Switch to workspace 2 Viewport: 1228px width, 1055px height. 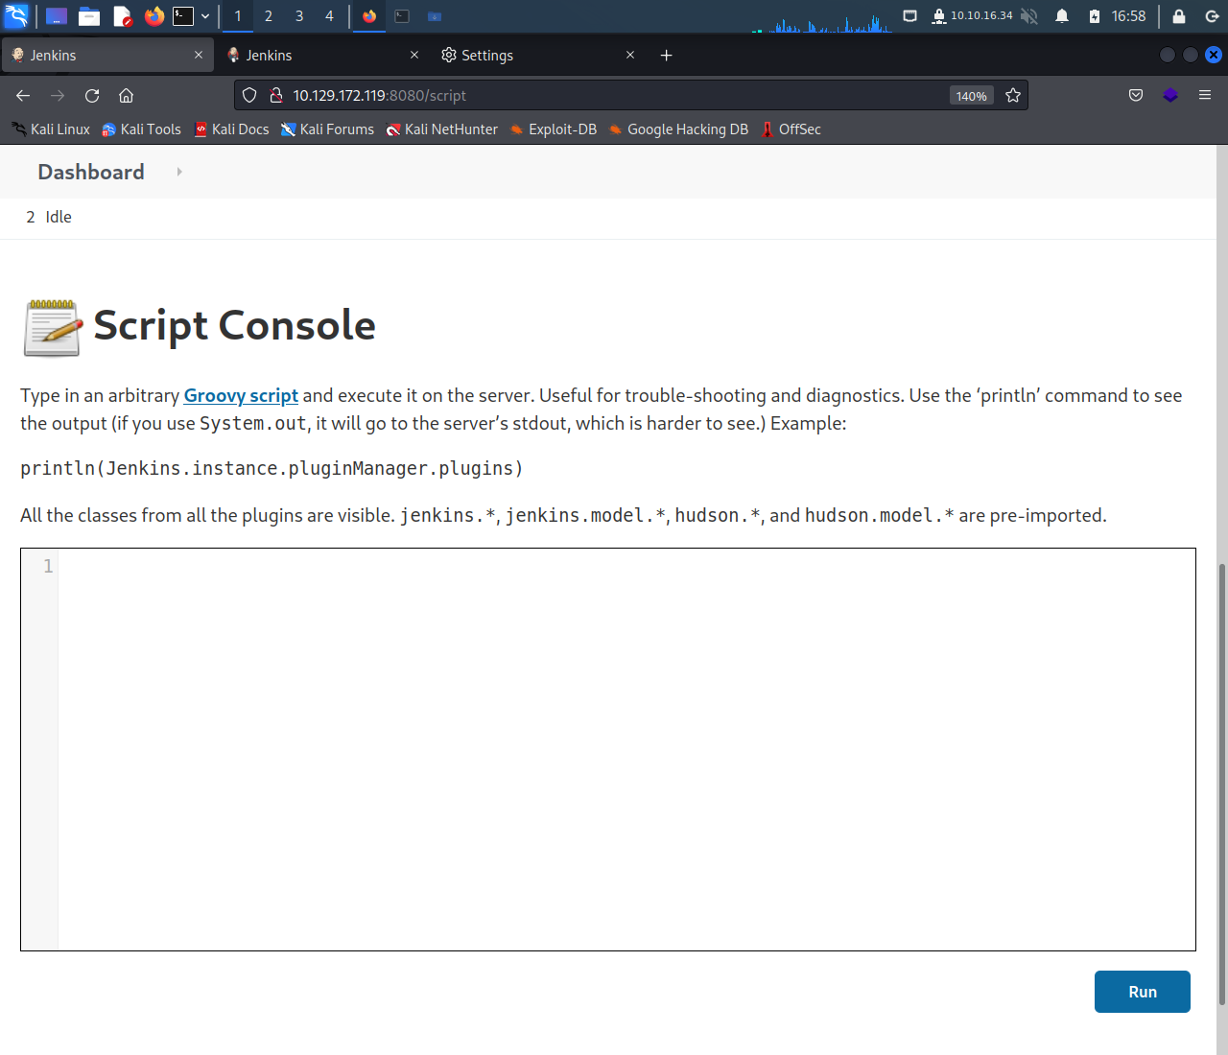pyautogui.click(x=269, y=16)
